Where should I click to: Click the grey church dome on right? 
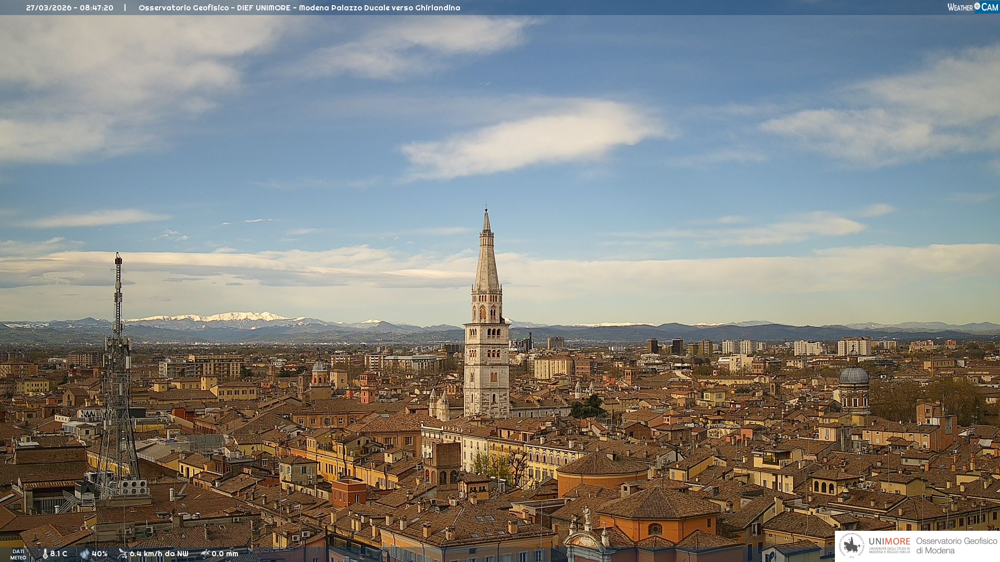[x=854, y=376]
